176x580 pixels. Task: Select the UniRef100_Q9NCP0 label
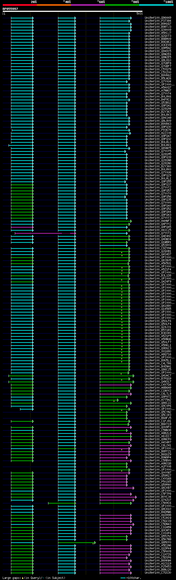pyautogui.click(x=158, y=439)
